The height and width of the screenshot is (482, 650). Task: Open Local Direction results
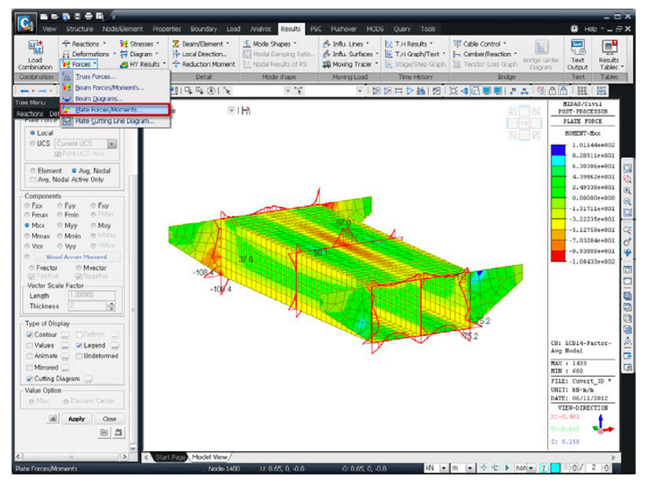click(199, 54)
